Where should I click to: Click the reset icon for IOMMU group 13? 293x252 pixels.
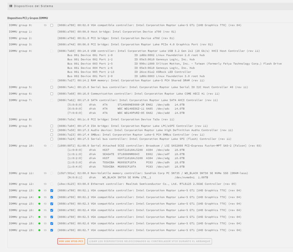point(45,191)
